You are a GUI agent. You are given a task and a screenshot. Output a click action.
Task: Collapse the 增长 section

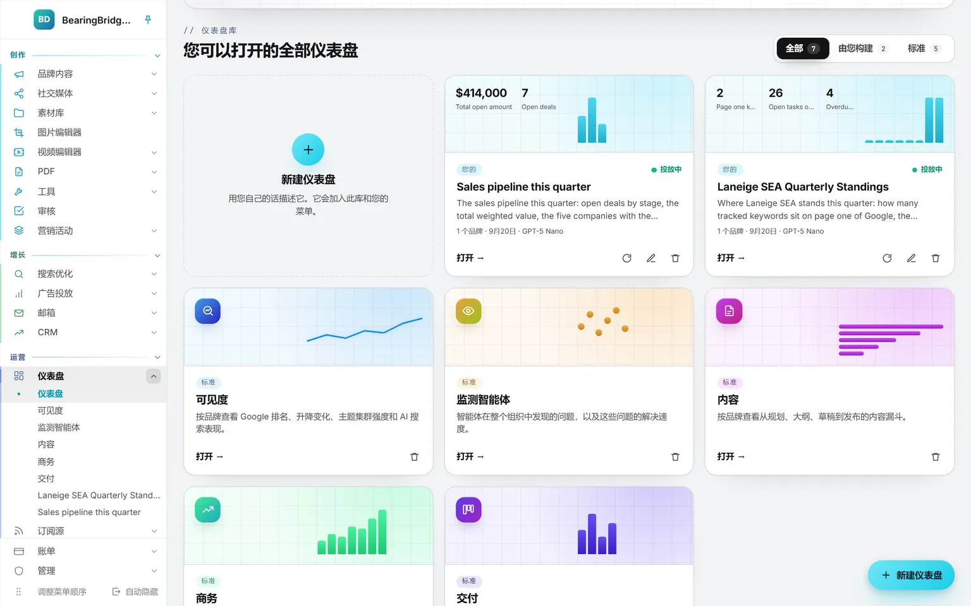[157, 256]
